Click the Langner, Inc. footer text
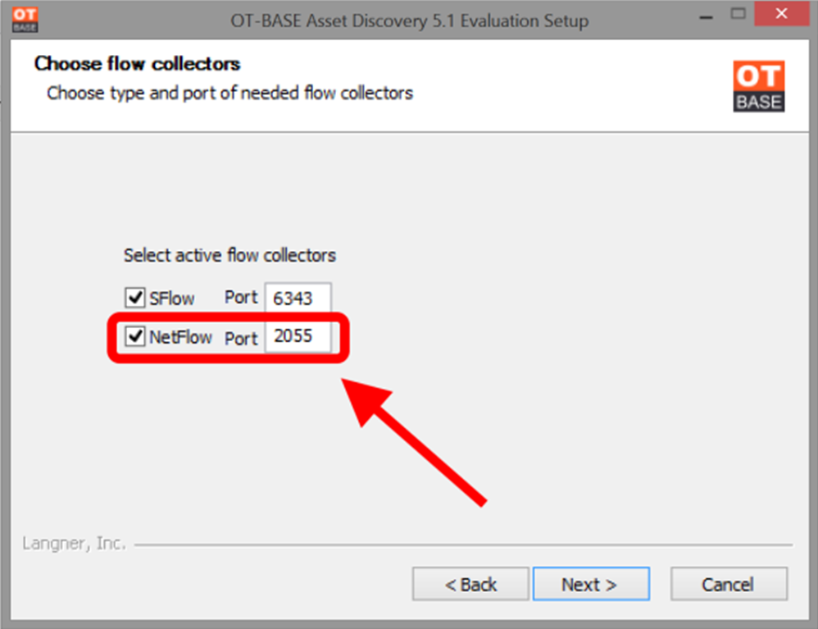Viewport: 818px width, 629px height. [74, 544]
